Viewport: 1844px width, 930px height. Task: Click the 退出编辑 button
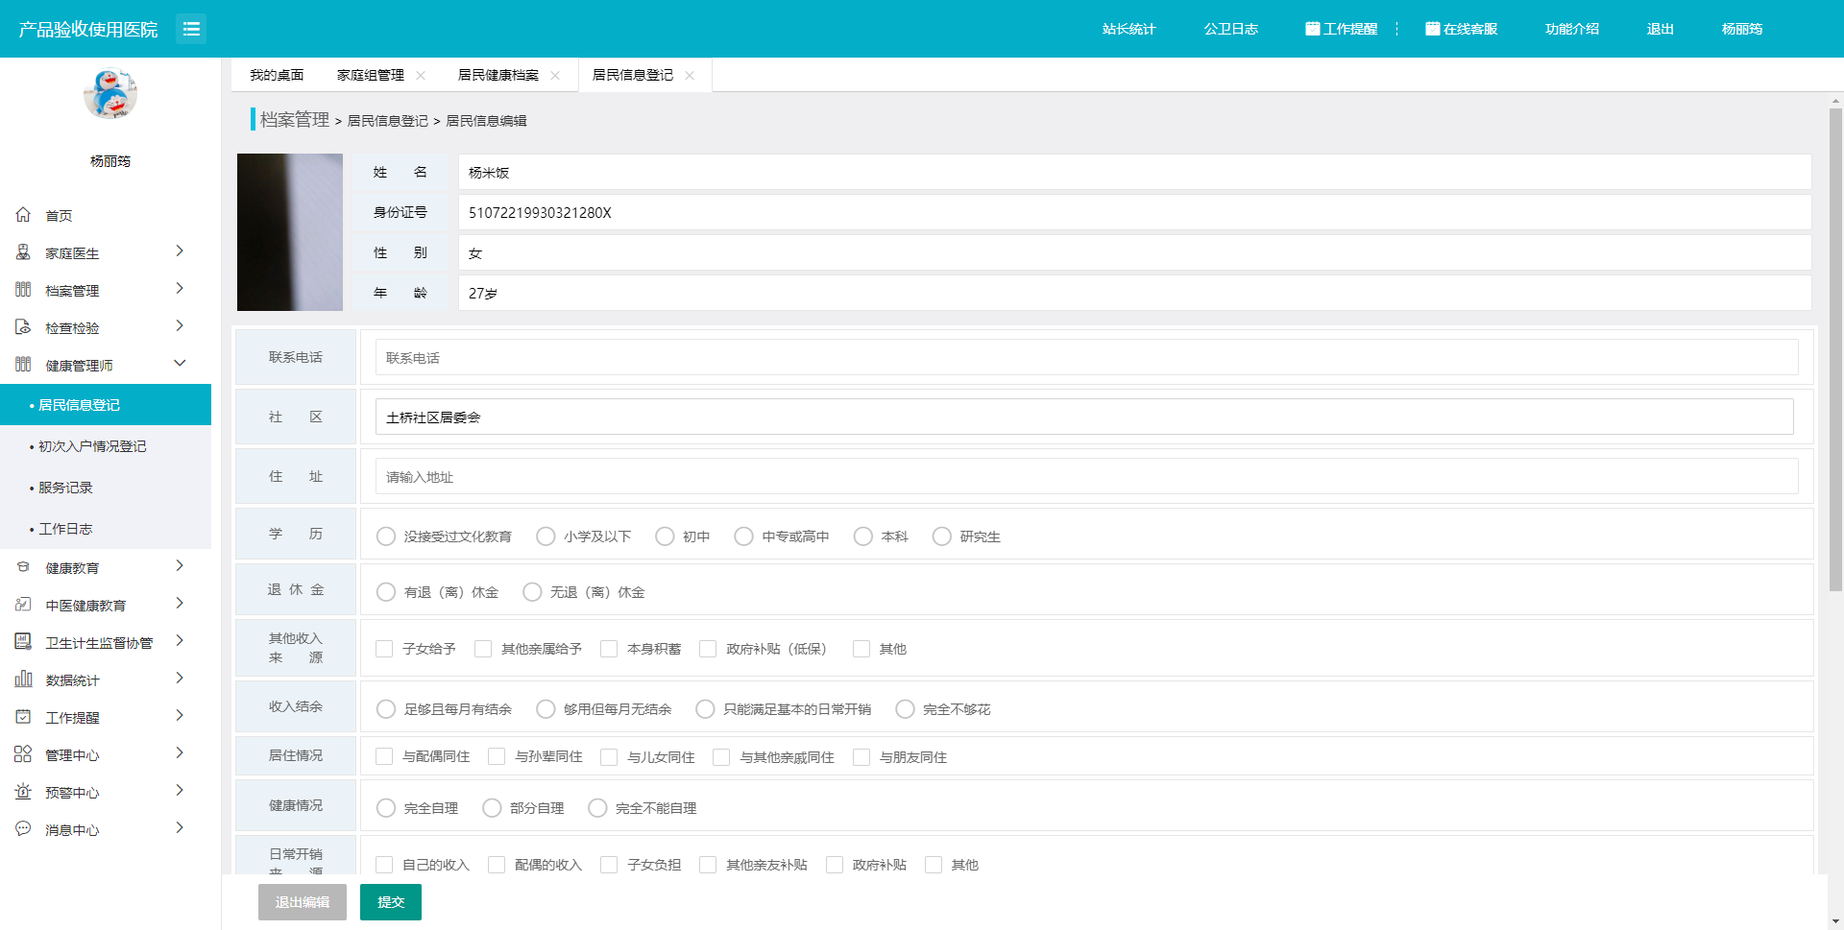click(x=302, y=902)
